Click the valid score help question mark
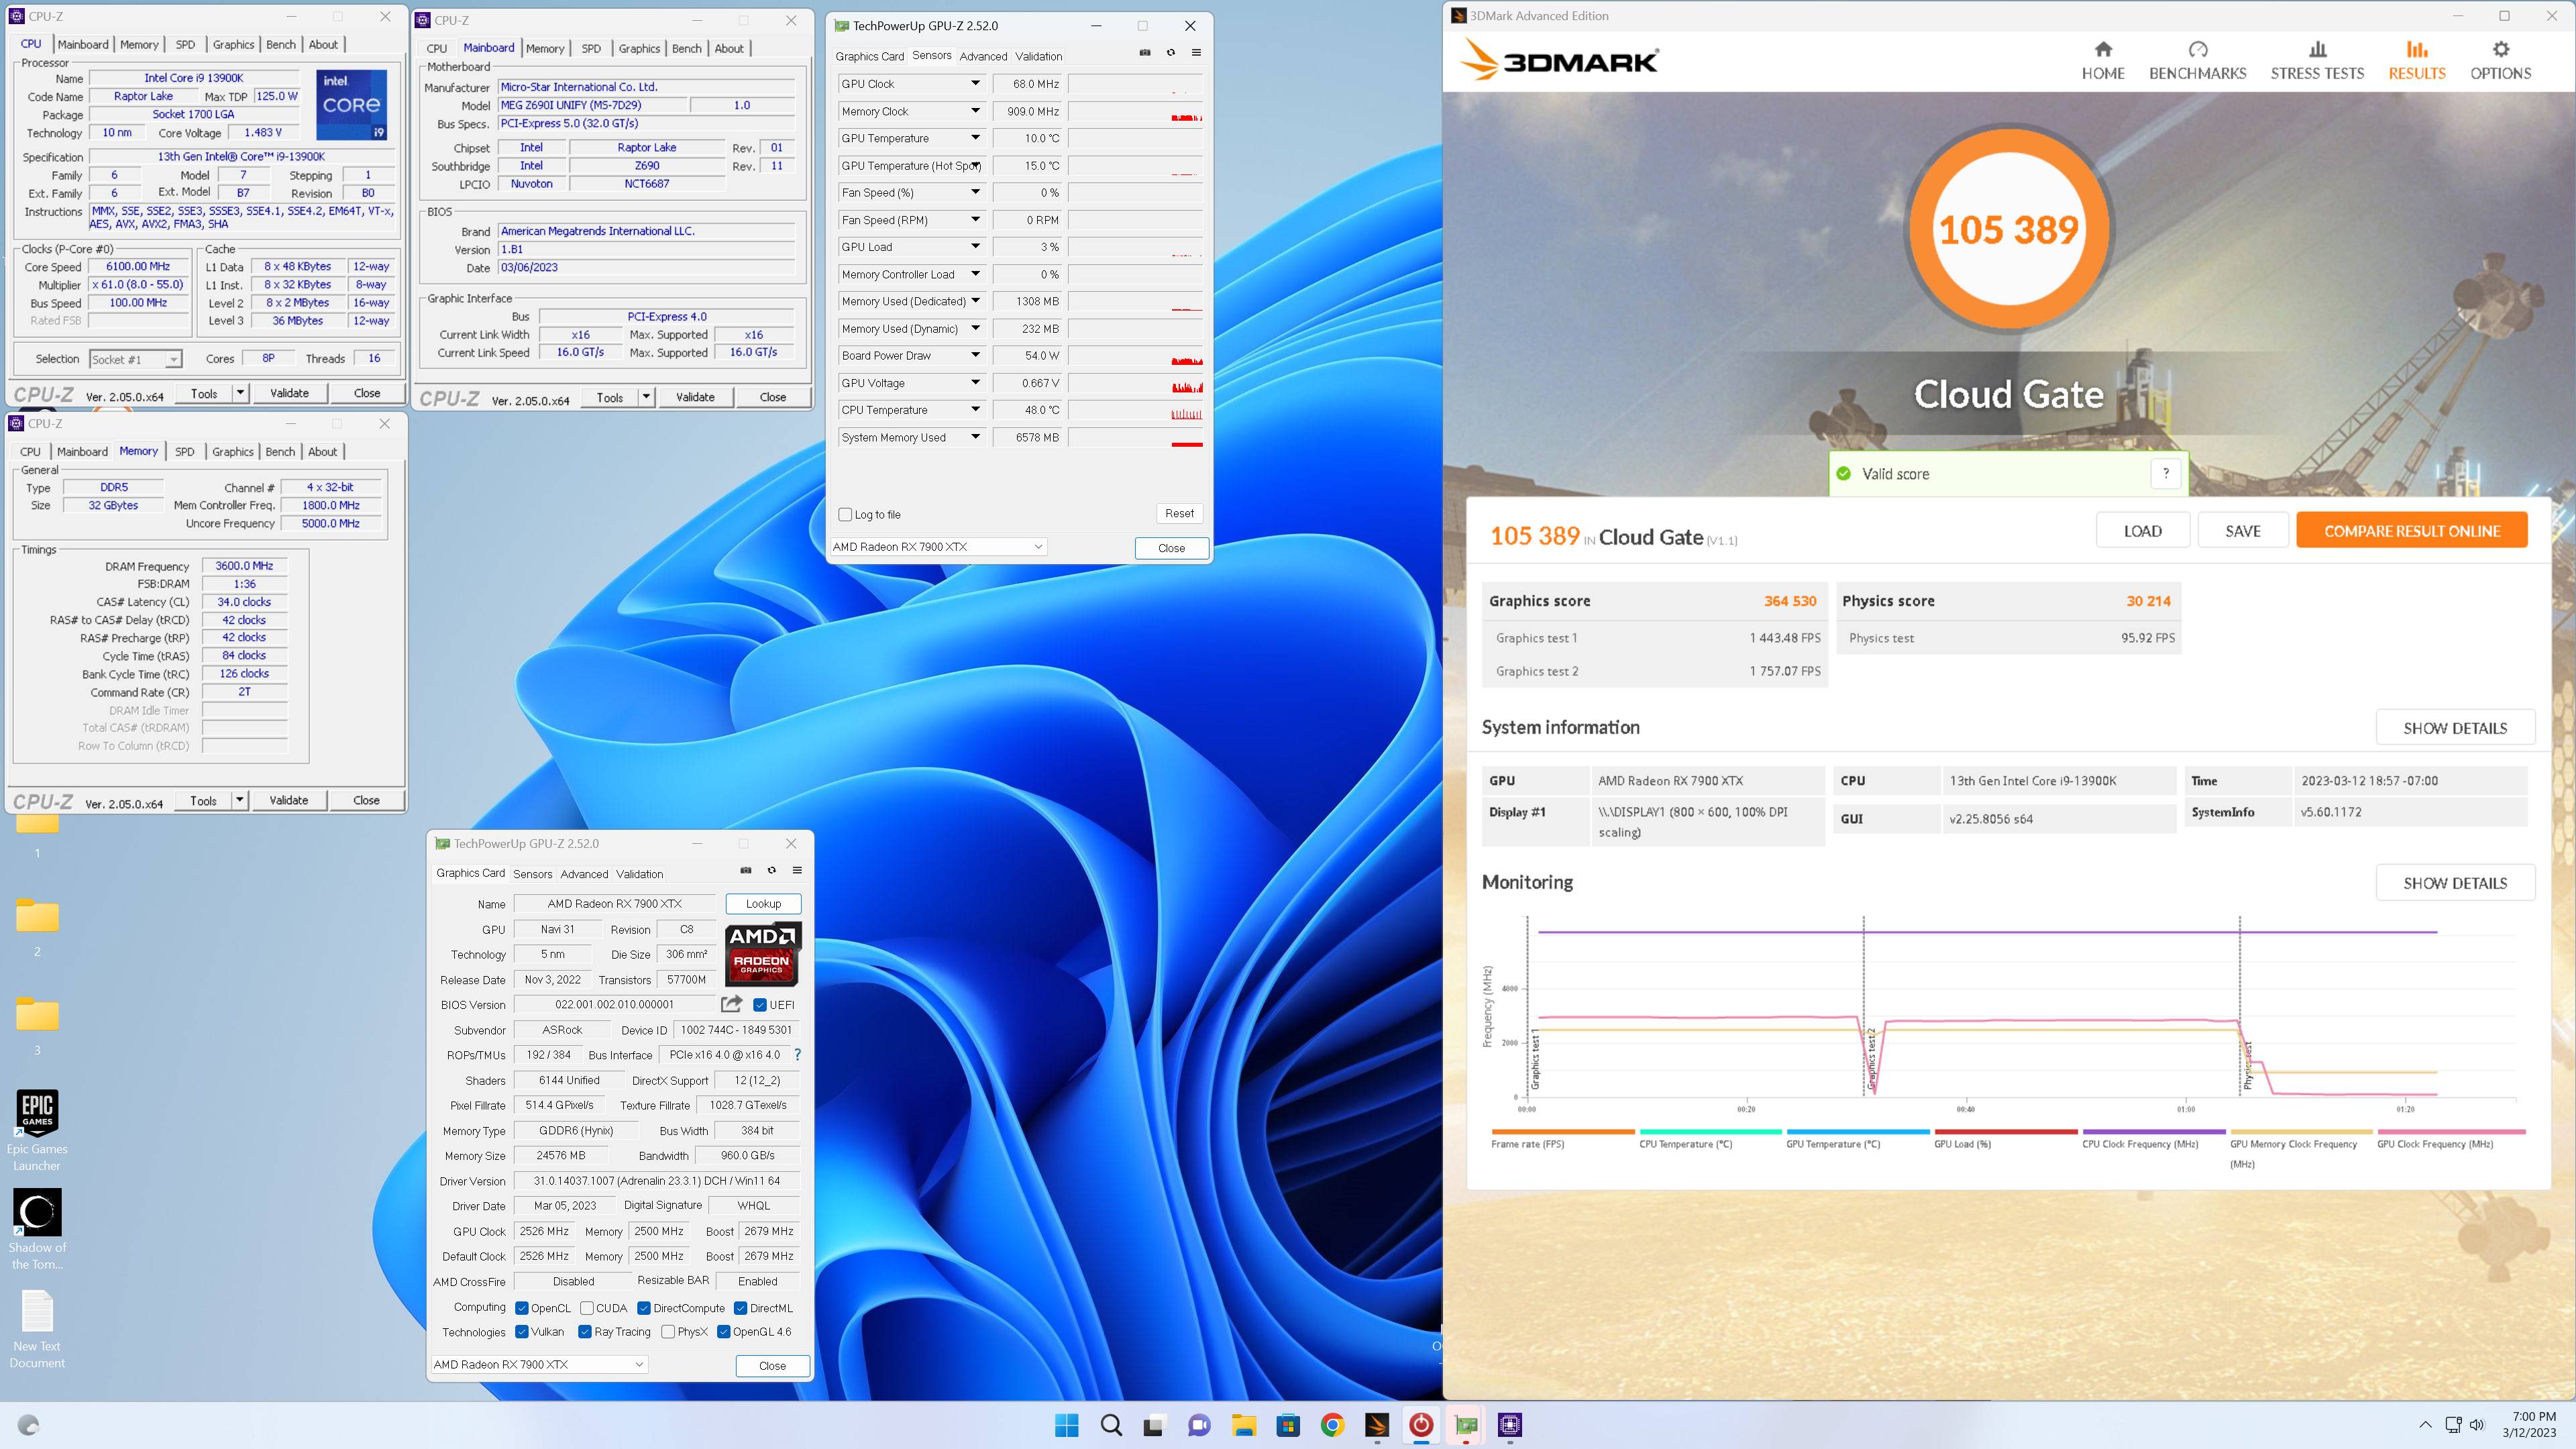The width and height of the screenshot is (2576, 1449). pos(2166,474)
